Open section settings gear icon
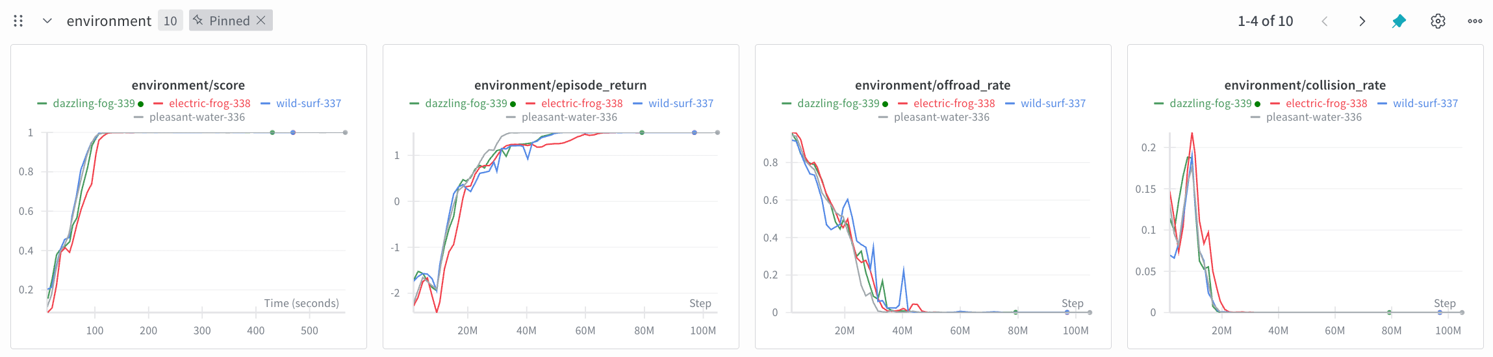1493x357 pixels. coord(1438,21)
